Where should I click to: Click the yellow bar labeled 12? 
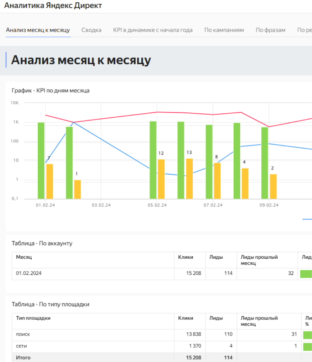coord(161,179)
